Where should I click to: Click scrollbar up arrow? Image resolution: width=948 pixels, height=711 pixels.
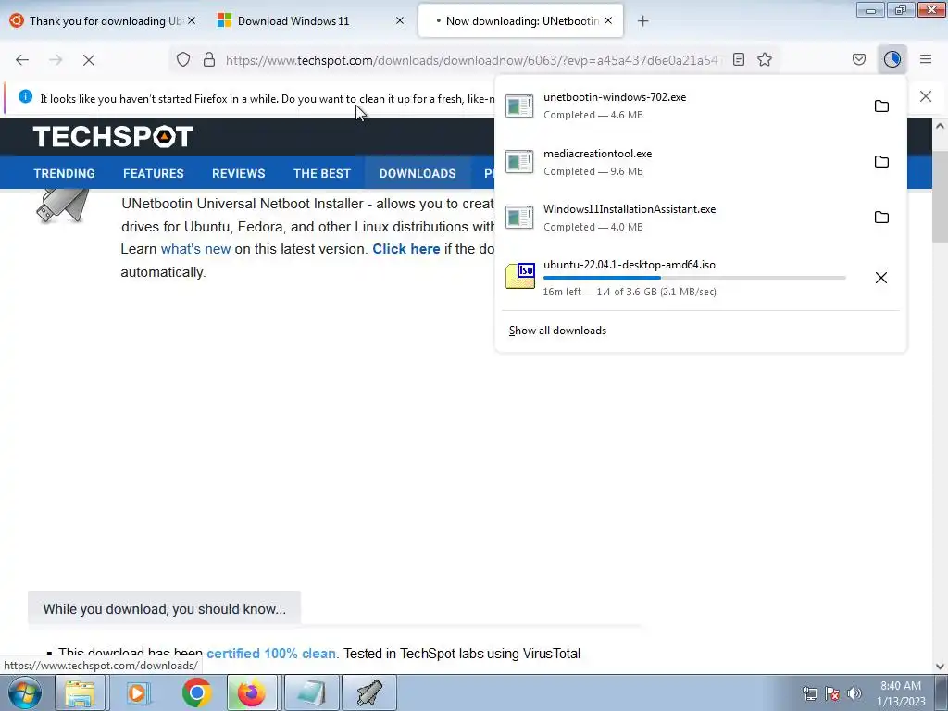coord(940,126)
